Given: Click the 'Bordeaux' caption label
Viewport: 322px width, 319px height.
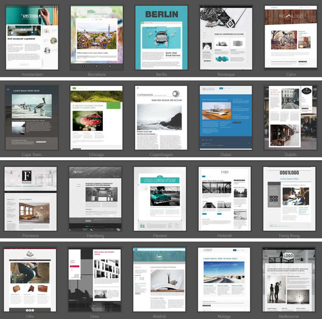Looking at the screenshot, I should pos(226,74).
